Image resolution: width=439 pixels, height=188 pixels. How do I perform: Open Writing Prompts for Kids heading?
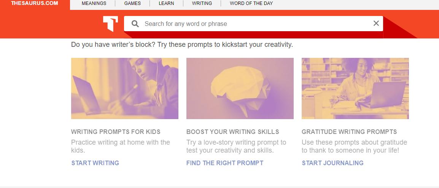coord(116,132)
